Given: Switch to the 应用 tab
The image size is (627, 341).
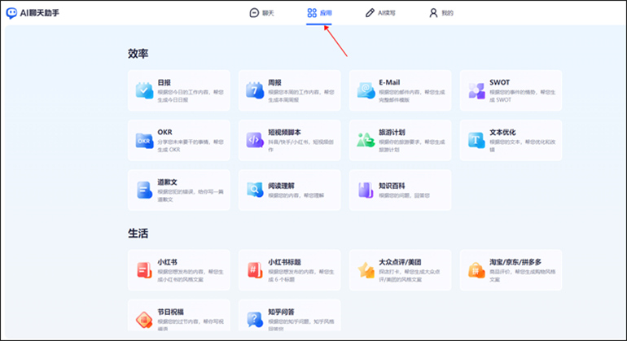Looking at the screenshot, I should [x=319, y=13].
